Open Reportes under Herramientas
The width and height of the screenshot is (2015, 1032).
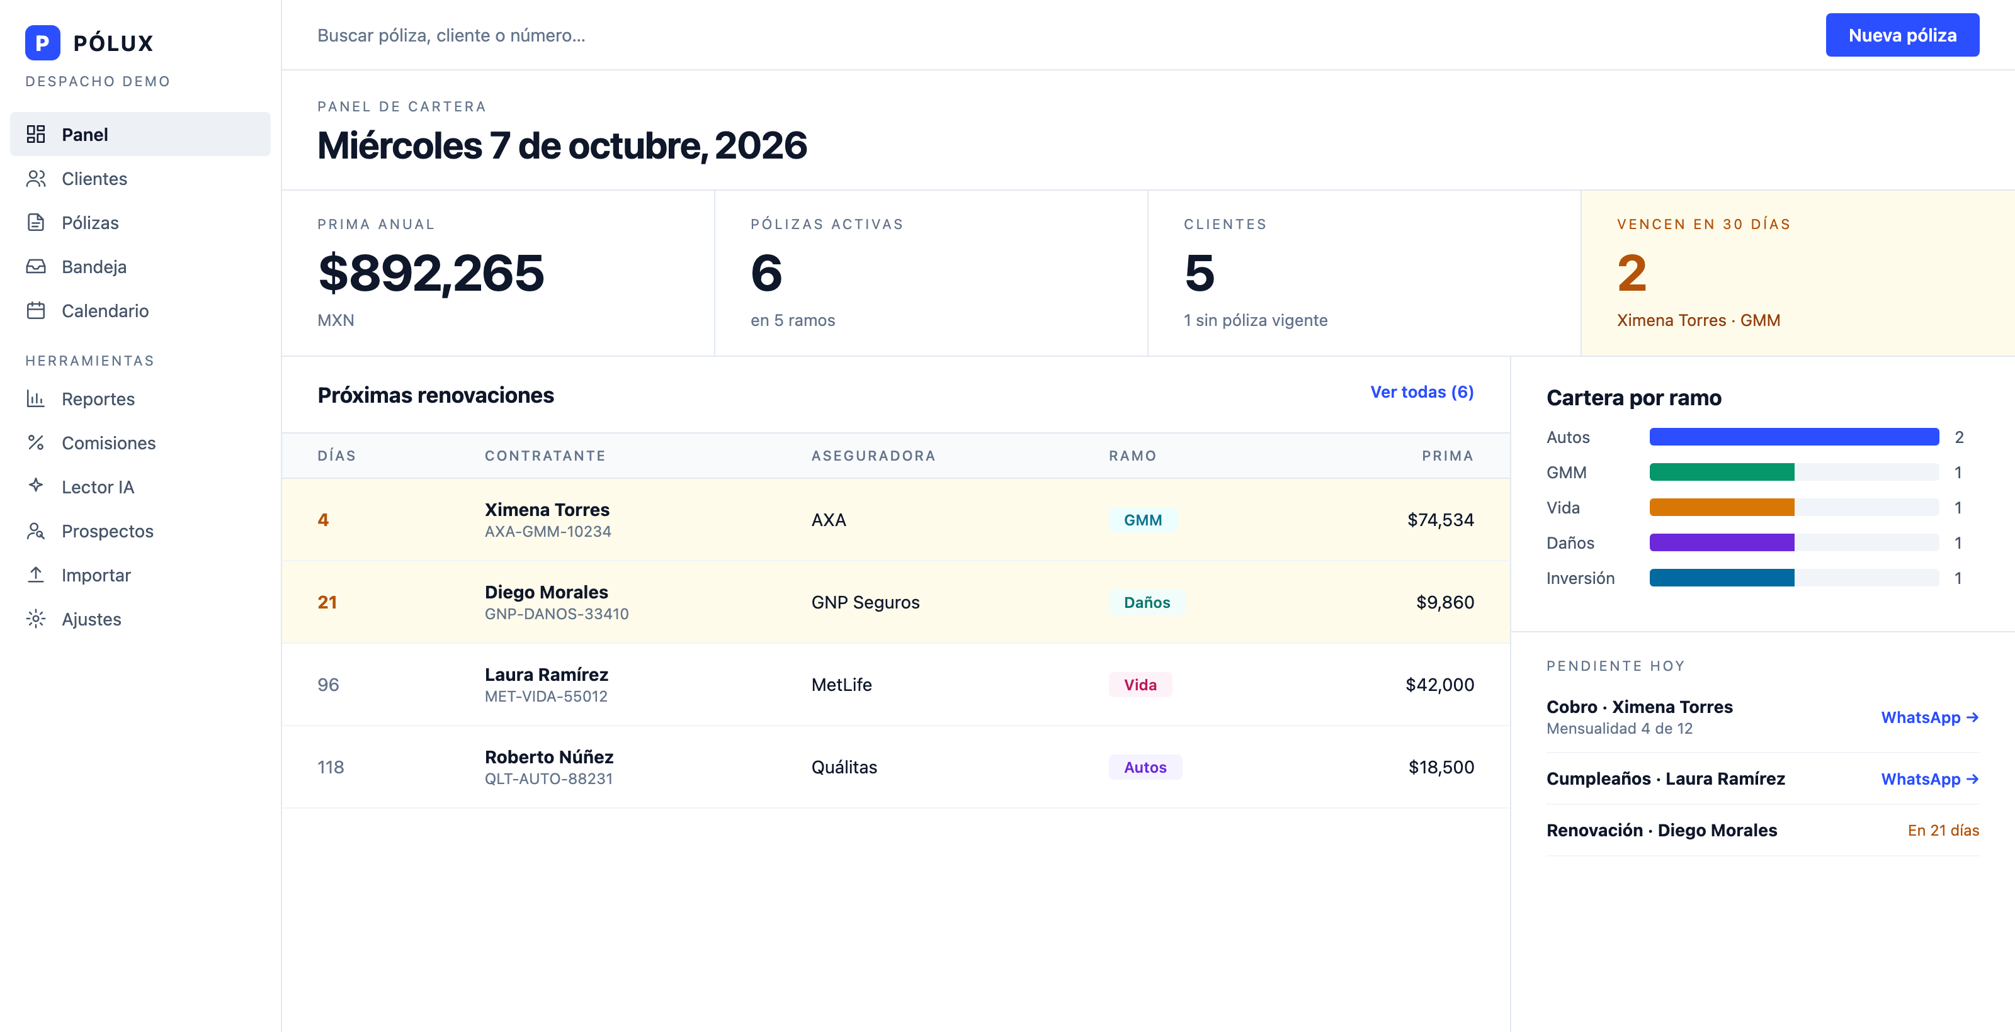[140, 399]
